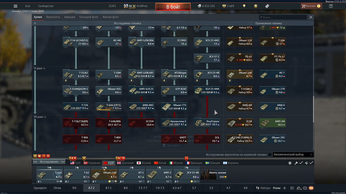Image resolution: width=346 pixels, height=194 pixels.
Task: Open the contacts friends icon
Action: tap(299, 188)
